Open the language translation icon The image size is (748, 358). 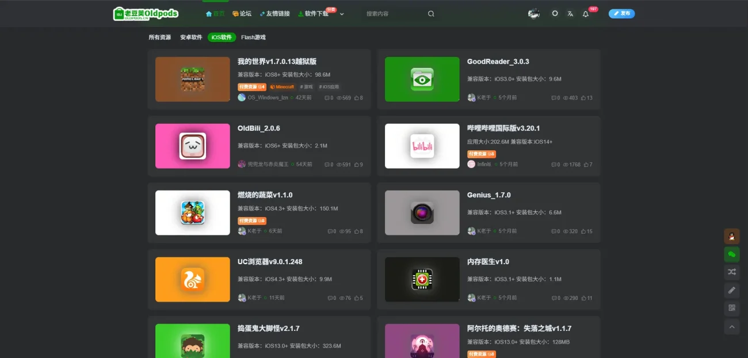(x=570, y=14)
